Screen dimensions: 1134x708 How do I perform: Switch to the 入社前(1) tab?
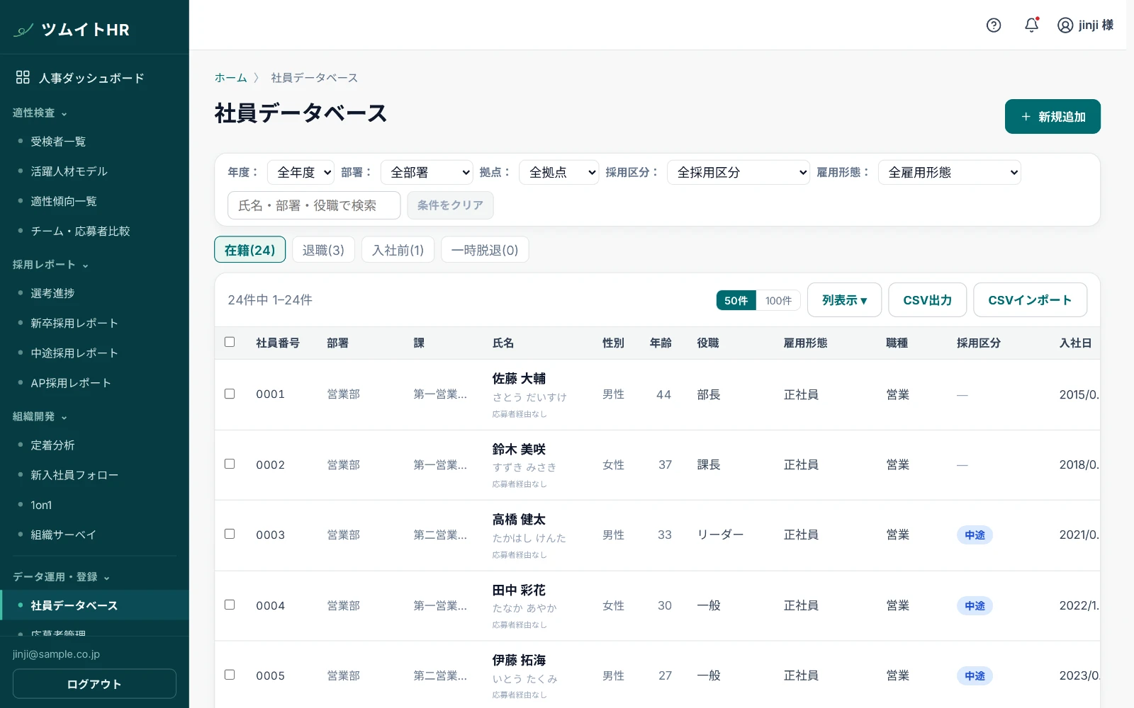coord(398,250)
